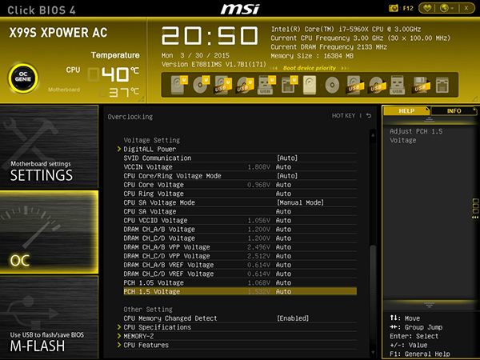Select the CPU SA Voltage row
The image size is (480, 360).
(x=240, y=211)
